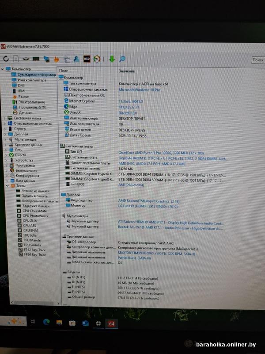Viewport: 265px width, 354px height.
Task: Select the FP64 Ray-Trace benchmark
Action: 35,255
